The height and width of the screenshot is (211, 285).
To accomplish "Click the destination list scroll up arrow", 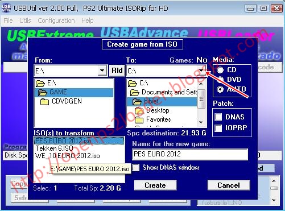I will [x=201, y=83].
